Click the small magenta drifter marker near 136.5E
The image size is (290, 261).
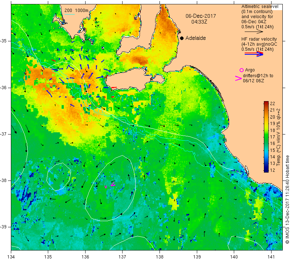point(106,187)
